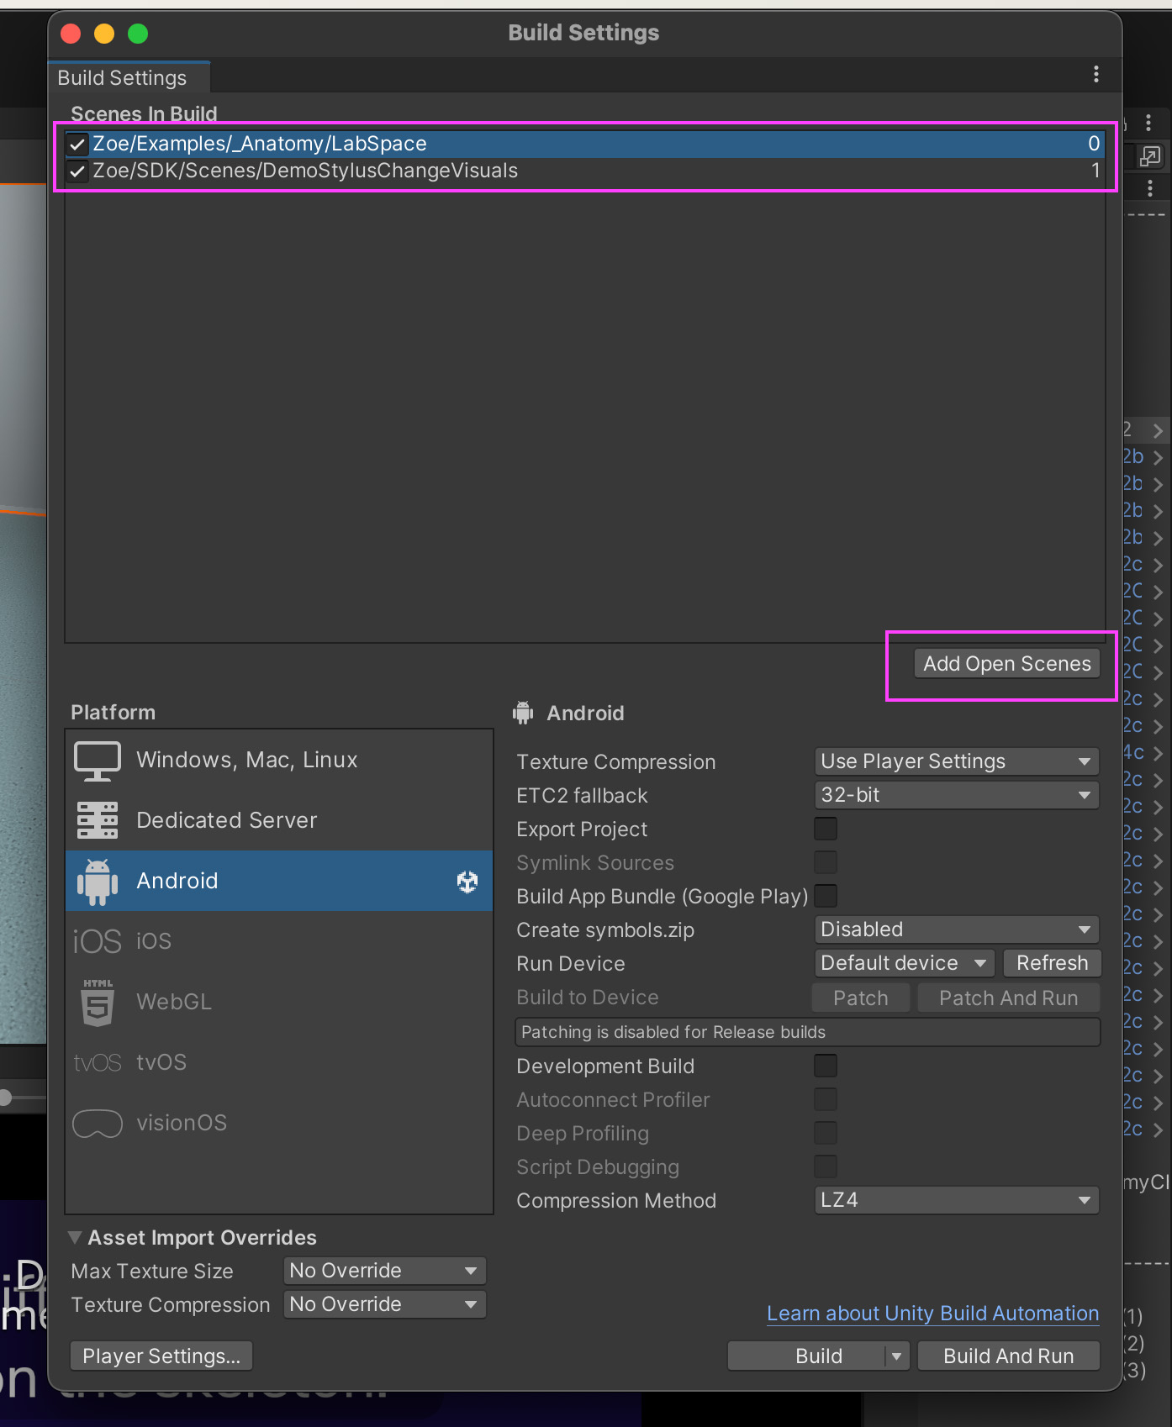Toggle the Autoconnect Profiler checkbox
Image resolution: width=1172 pixels, height=1427 pixels.
coord(826,1099)
